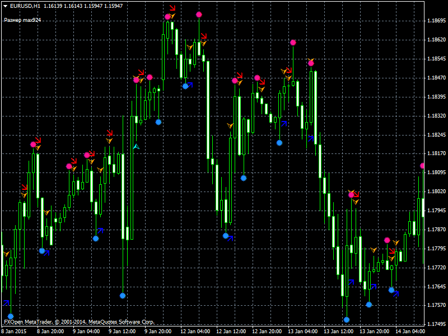
Task: Click the '12 Jan 20:00' time axis label
Action: (x=267, y=332)
